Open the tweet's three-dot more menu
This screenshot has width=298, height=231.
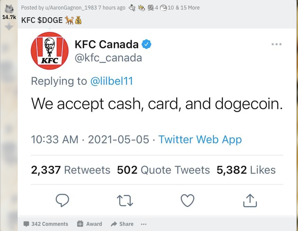[276, 44]
